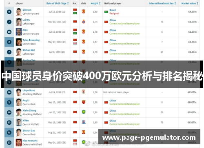Click Xi Wu's club crest icon
204x148 pixels.
coord(84,122)
